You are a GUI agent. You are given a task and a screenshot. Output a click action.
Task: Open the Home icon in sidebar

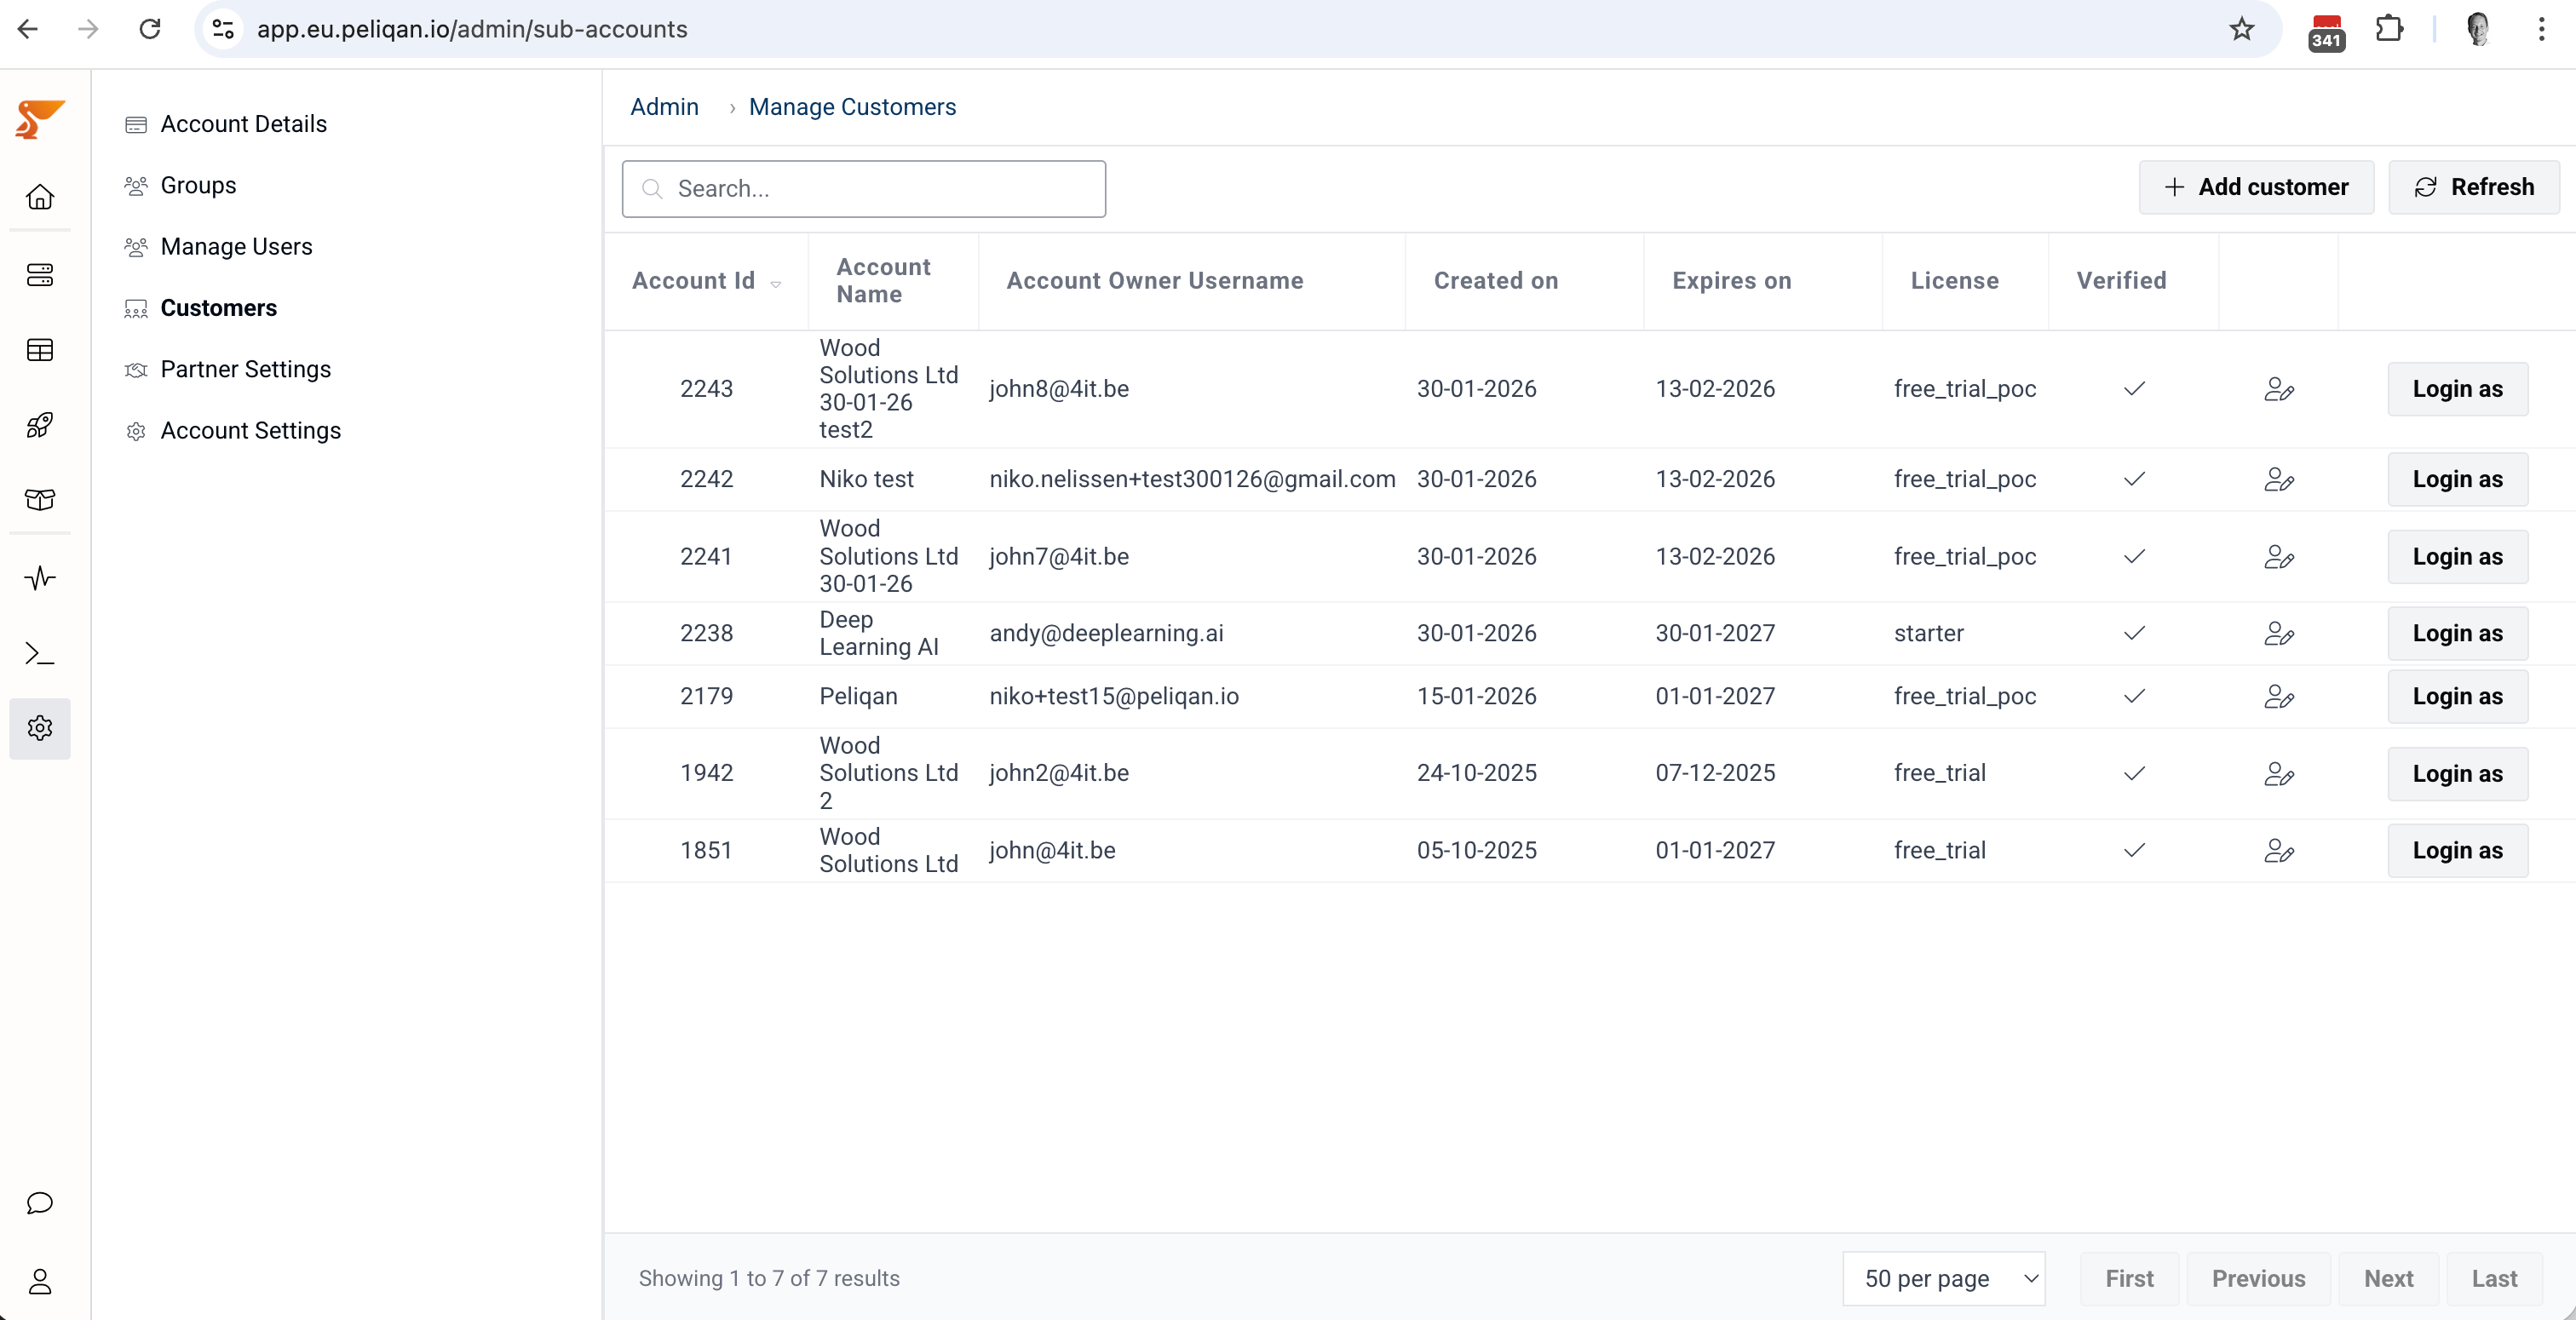click(x=40, y=197)
